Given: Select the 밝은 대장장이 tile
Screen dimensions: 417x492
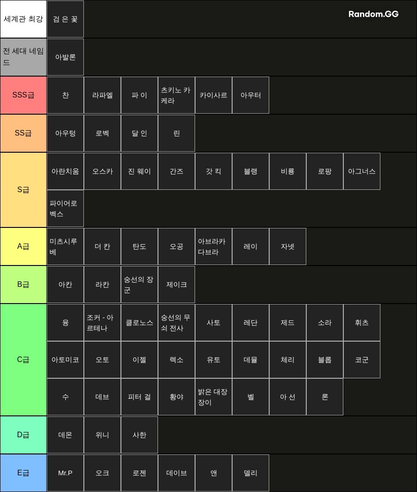Looking at the screenshot, I should pos(213,397).
